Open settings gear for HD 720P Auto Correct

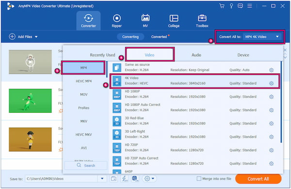(x=271, y=163)
